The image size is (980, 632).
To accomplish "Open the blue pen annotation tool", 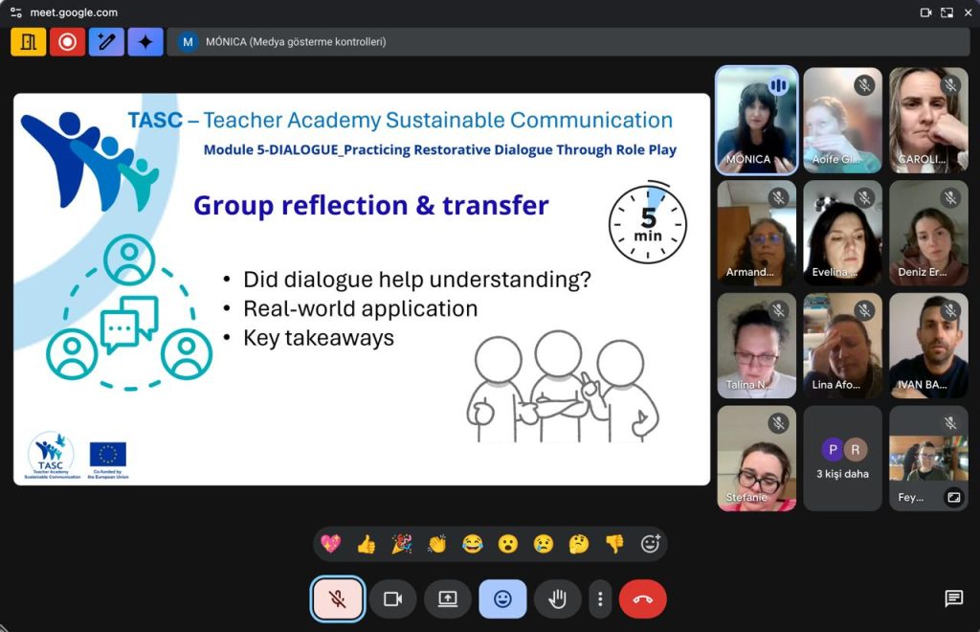I will tap(106, 42).
